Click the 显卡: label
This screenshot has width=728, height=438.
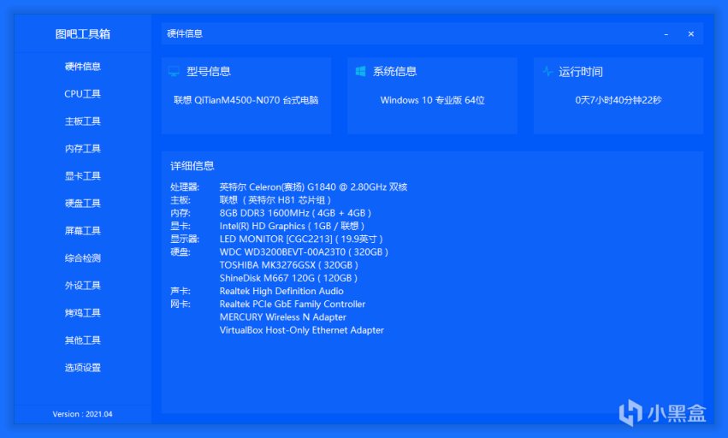click(x=181, y=226)
